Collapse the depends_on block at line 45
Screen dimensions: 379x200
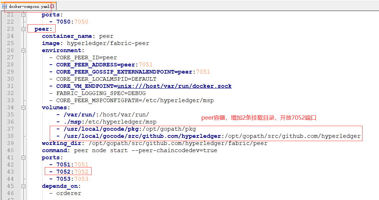pyautogui.click(x=23, y=186)
